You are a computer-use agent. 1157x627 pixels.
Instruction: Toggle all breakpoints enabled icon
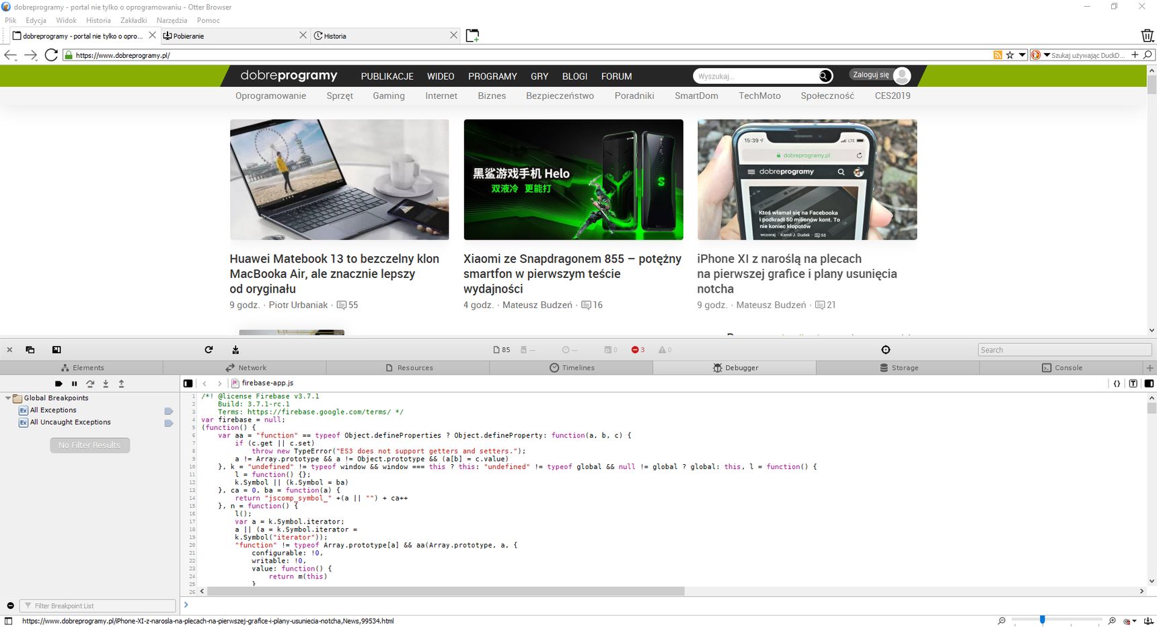pos(59,384)
